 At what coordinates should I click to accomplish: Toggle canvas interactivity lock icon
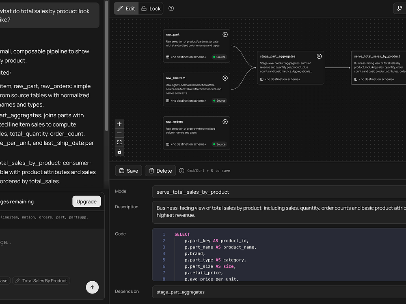click(119, 152)
